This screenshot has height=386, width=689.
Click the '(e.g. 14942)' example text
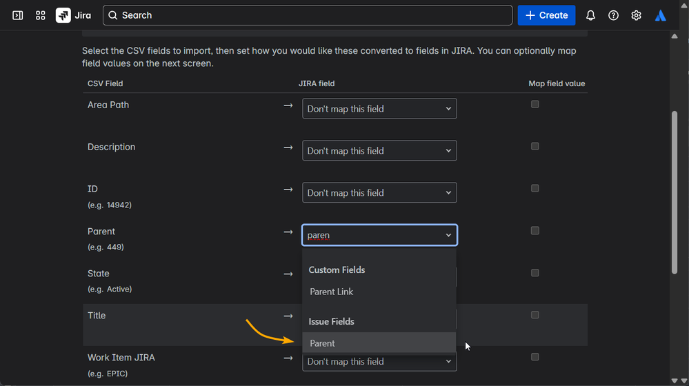(x=110, y=205)
